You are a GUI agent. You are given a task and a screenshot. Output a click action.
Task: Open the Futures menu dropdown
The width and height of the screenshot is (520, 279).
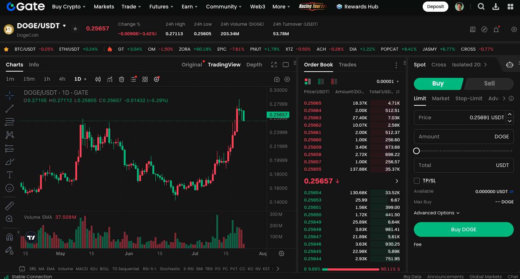tap(161, 7)
